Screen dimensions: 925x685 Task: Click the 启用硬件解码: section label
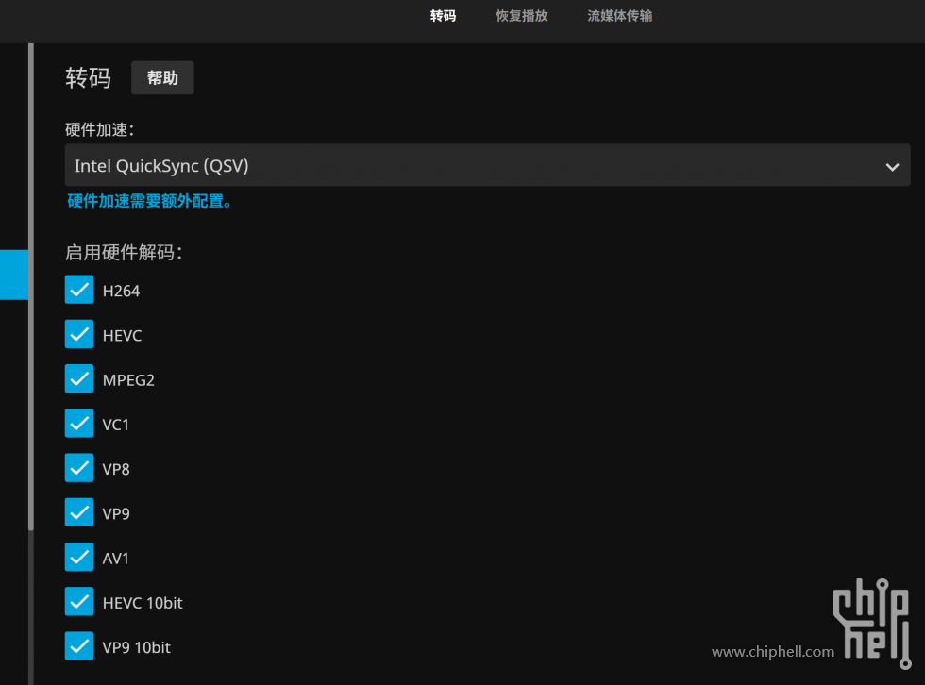point(124,252)
